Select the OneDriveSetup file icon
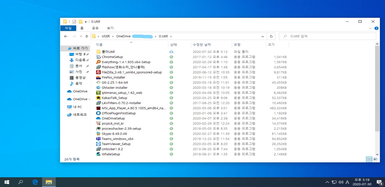 [x=98, y=118]
